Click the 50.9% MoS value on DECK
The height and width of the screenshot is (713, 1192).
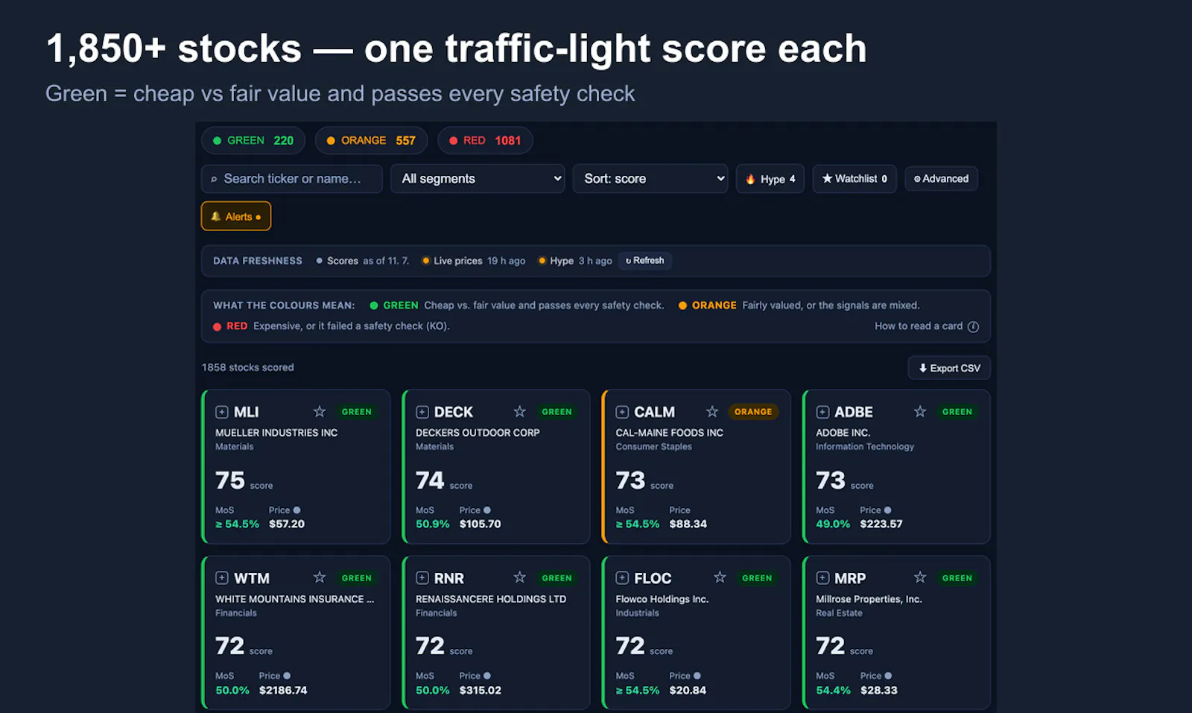tap(433, 525)
